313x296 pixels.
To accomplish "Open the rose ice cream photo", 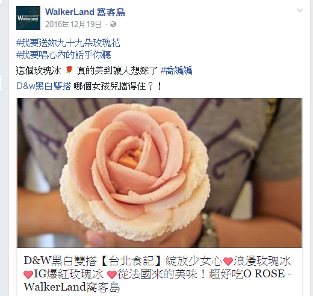I will tap(160, 173).
